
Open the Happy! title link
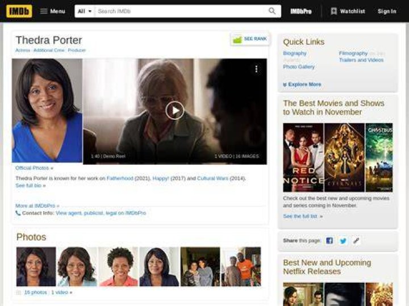pyautogui.click(x=161, y=178)
